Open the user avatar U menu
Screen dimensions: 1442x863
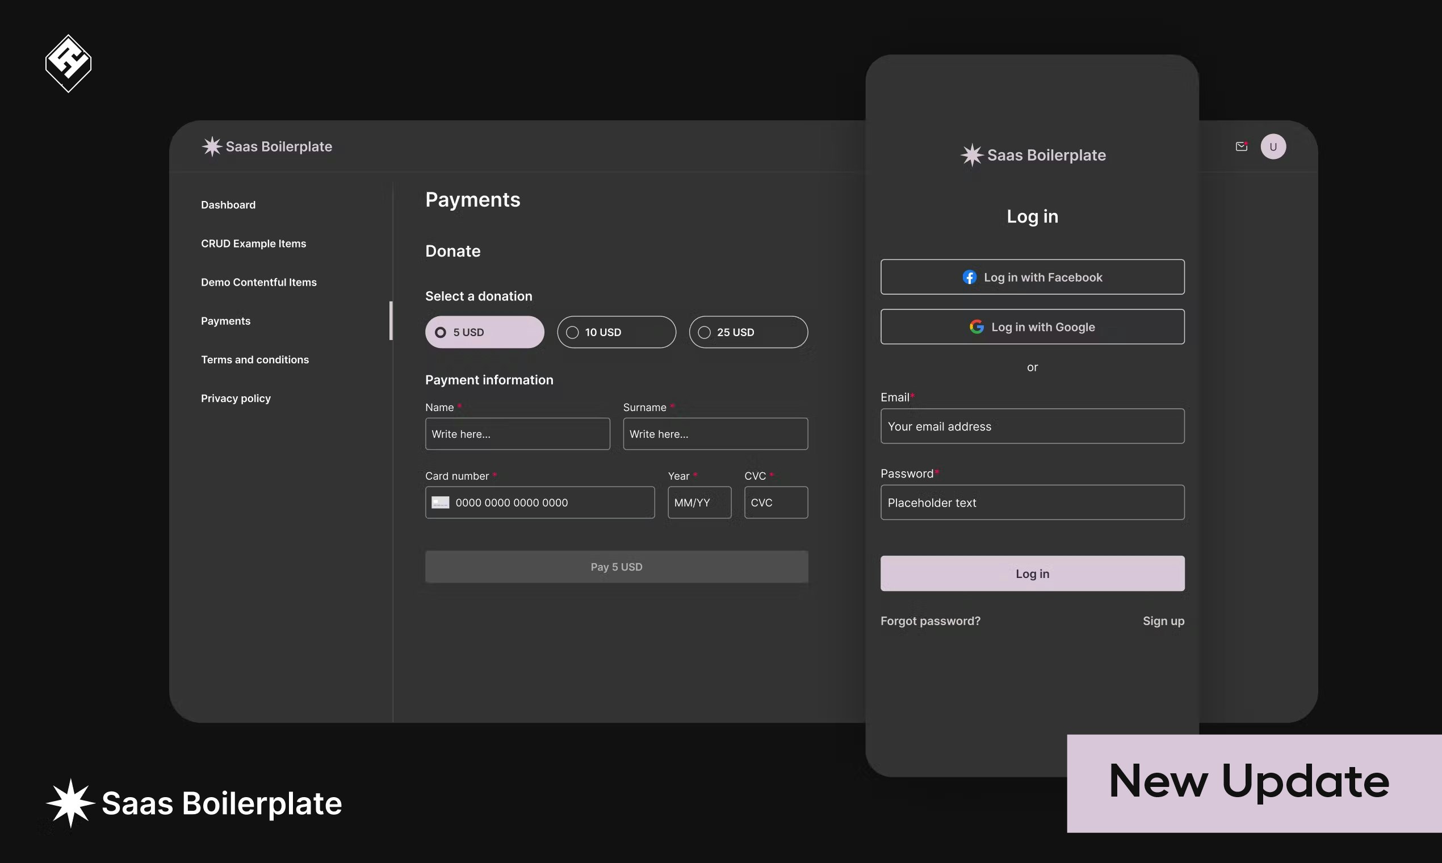1273,146
